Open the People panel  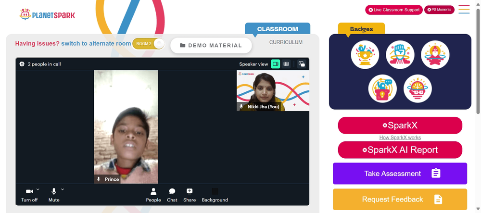pyautogui.click(x=153, y=195)
